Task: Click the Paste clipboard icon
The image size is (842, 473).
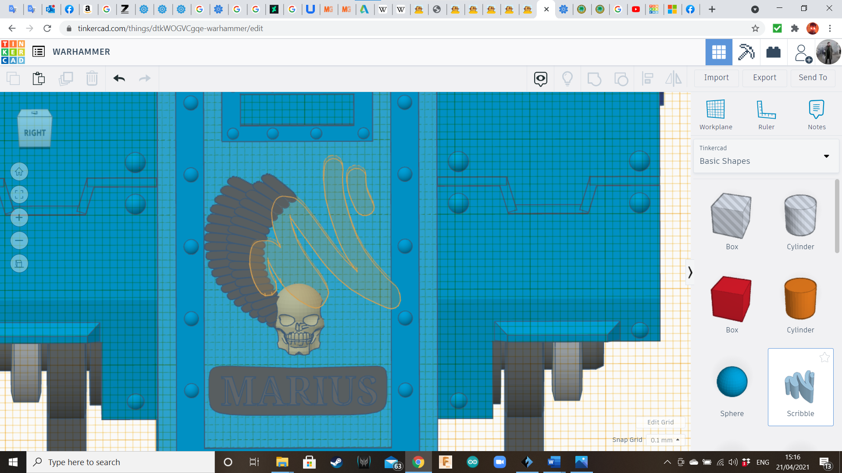Action: [39, 78]
